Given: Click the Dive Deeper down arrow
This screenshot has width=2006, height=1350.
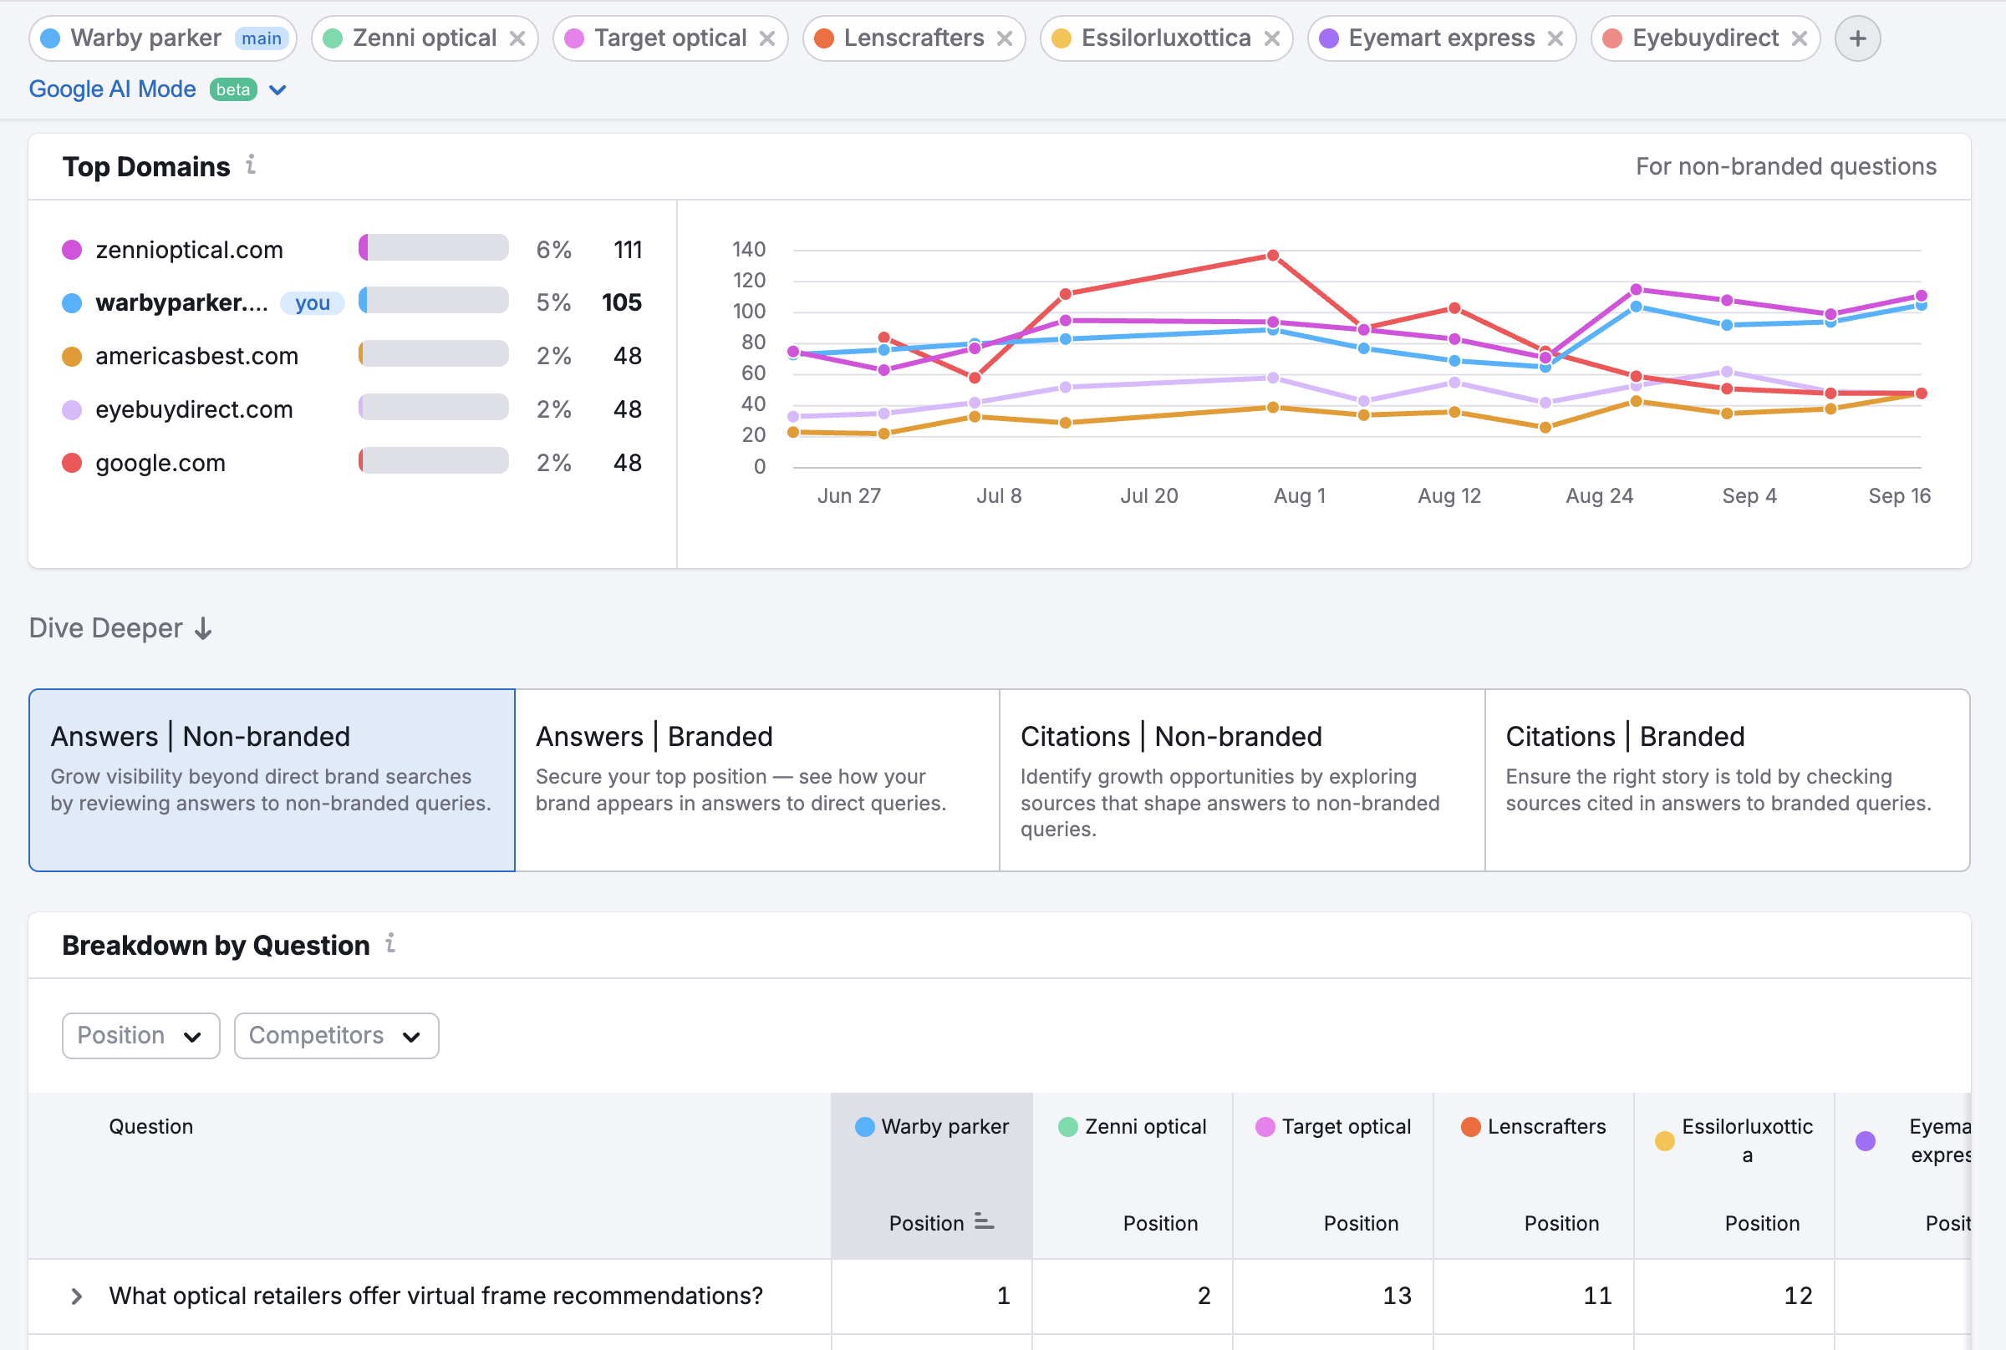Looking at the screenshot, I should pyautogui.click(x=202, y=628).
